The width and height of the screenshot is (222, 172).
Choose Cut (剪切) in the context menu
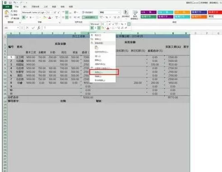click(103, 35)
